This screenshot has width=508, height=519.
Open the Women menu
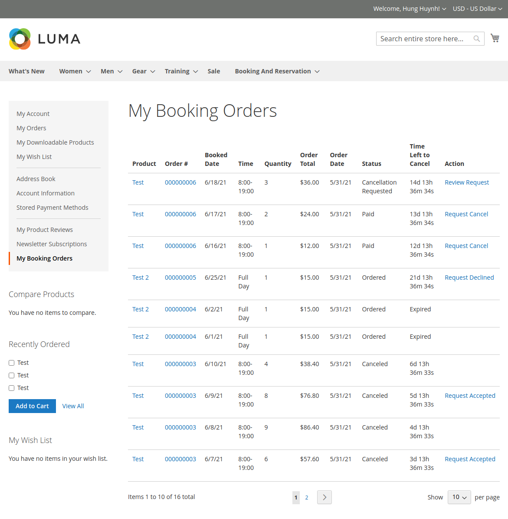[x=75, y=71]
